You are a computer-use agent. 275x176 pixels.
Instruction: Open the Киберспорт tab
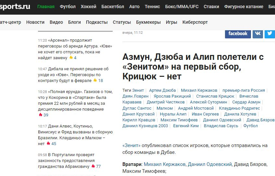click(195, 22)
